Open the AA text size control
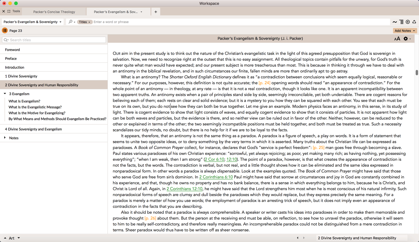 (x=397, y=39)
